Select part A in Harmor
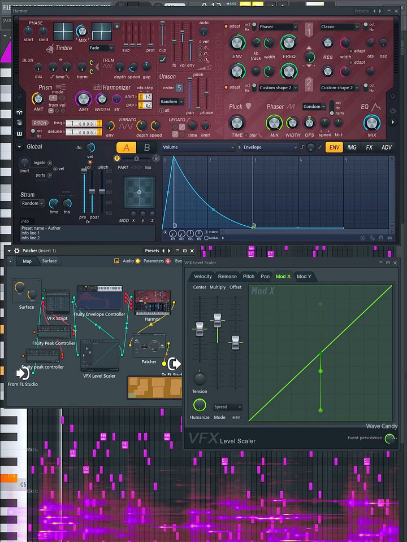Viewport: 407px width, 542px height. point(126,147)
